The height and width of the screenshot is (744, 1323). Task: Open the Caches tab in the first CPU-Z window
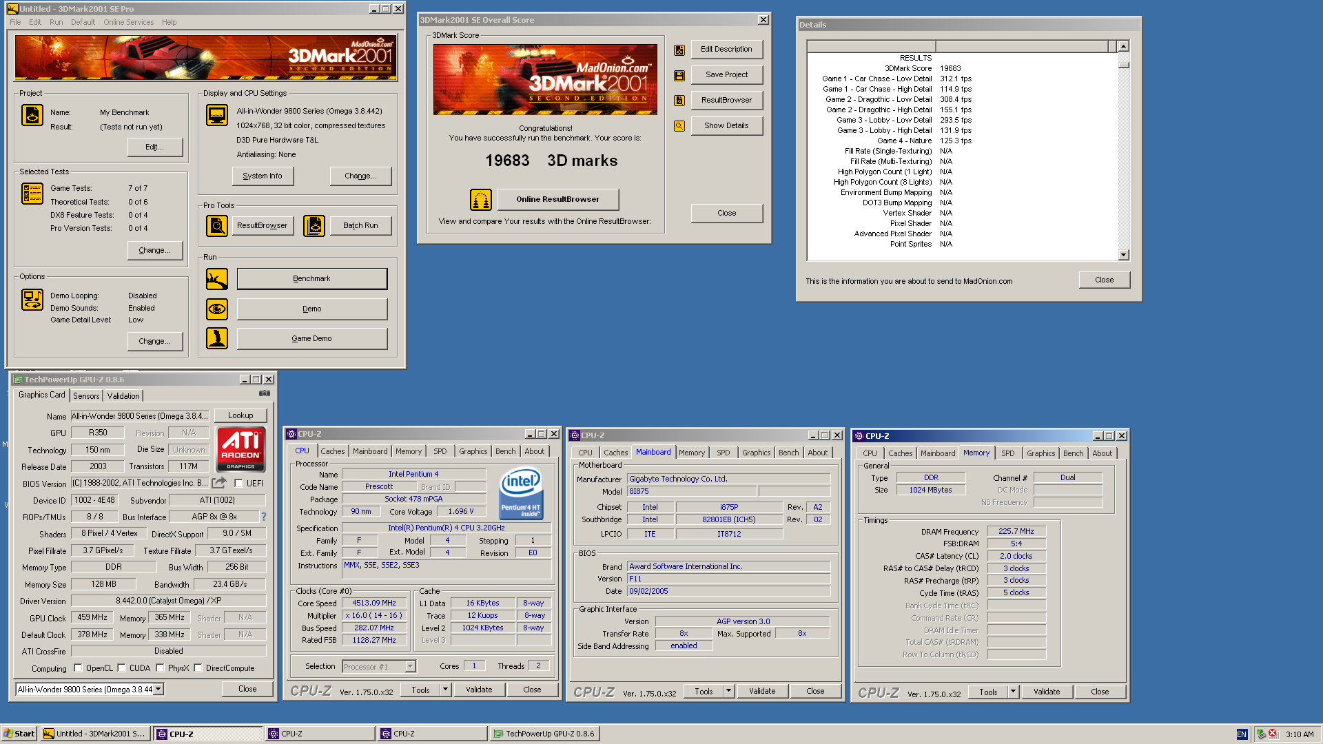pos(333,452)
